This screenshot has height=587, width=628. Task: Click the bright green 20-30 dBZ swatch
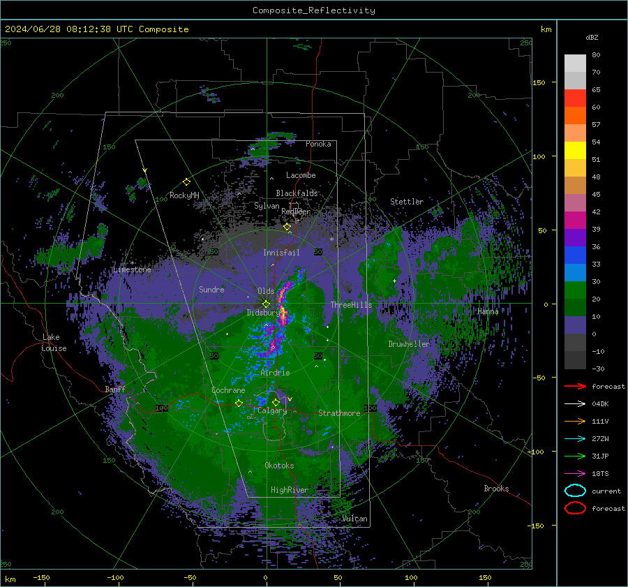(575, 290)
